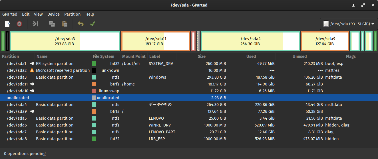378x159 pixels.
Task: Click the key icon next to /dev/sda11
Action: pos(32,84)
